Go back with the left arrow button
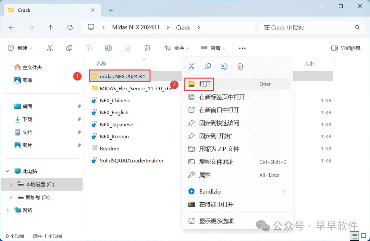Image resolution: width=370 pixels, height=241 pixels. 11,27
